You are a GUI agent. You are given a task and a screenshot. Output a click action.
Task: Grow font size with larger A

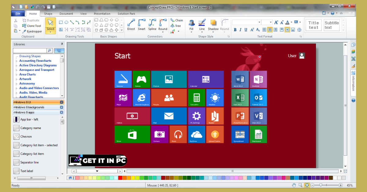click(x=276, y=22)
